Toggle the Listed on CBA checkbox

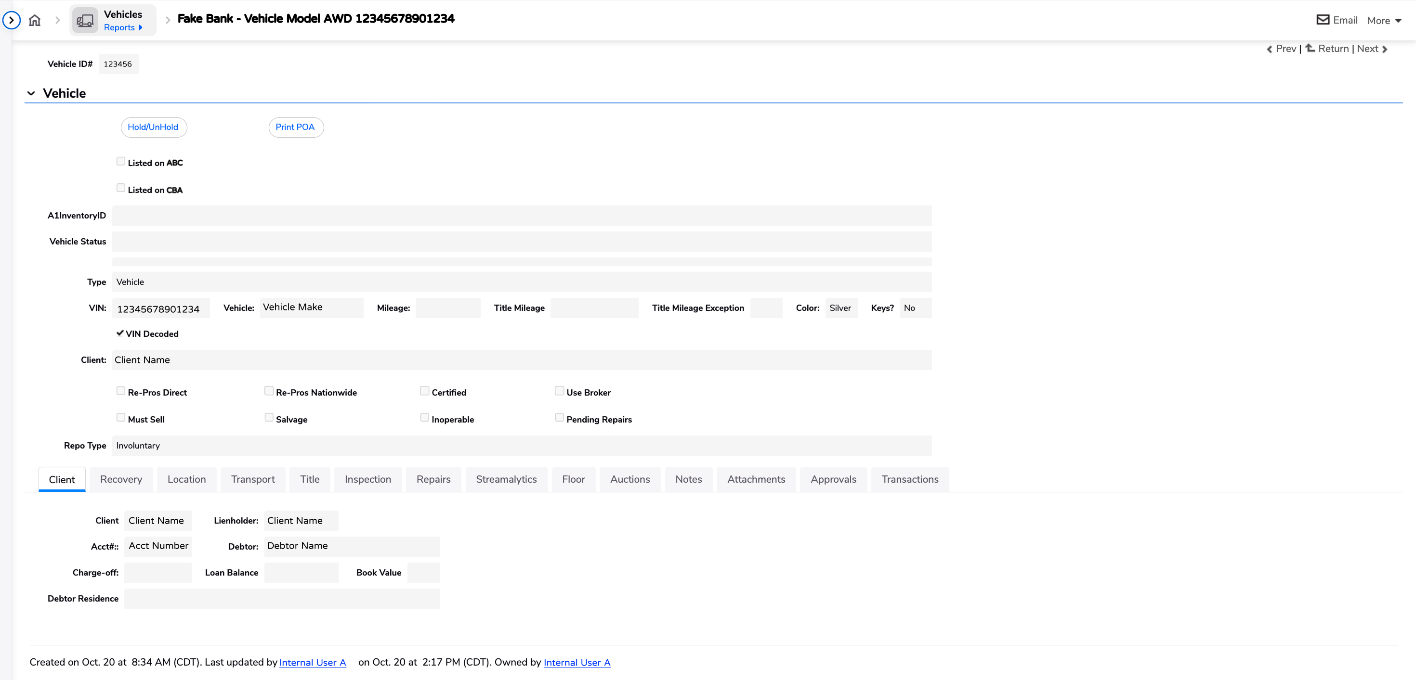click(x=121, y=188)
